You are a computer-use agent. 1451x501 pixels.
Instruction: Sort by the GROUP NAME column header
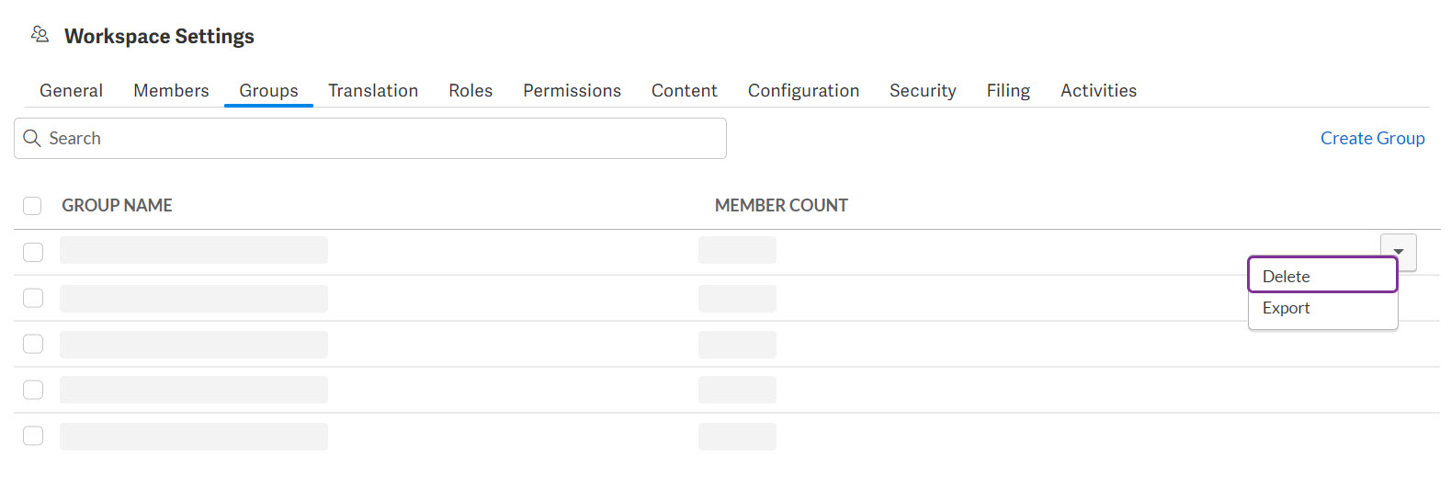click(117, 206)
